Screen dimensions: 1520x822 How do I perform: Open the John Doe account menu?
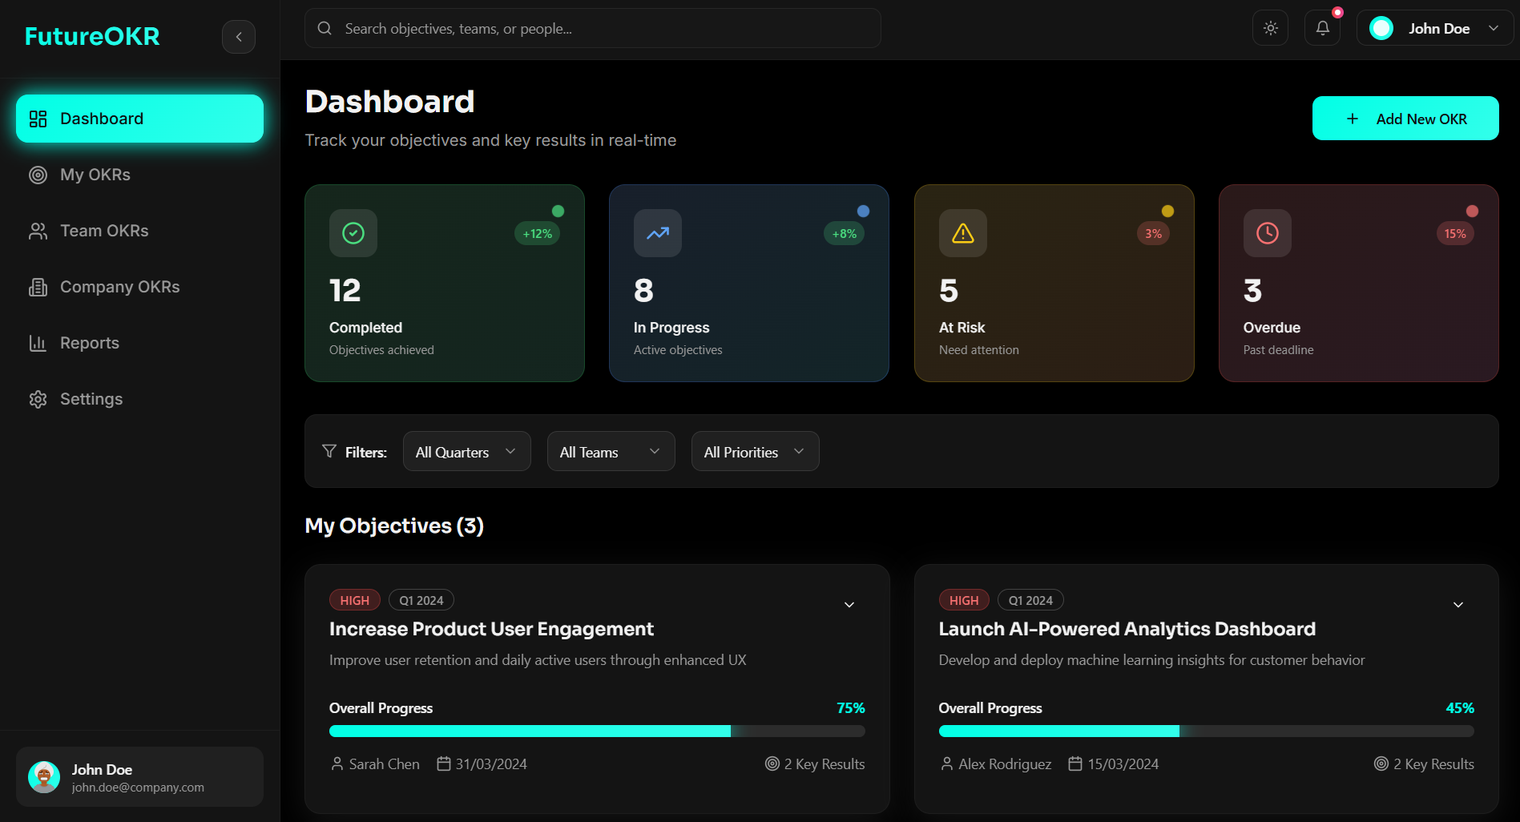1434,28
